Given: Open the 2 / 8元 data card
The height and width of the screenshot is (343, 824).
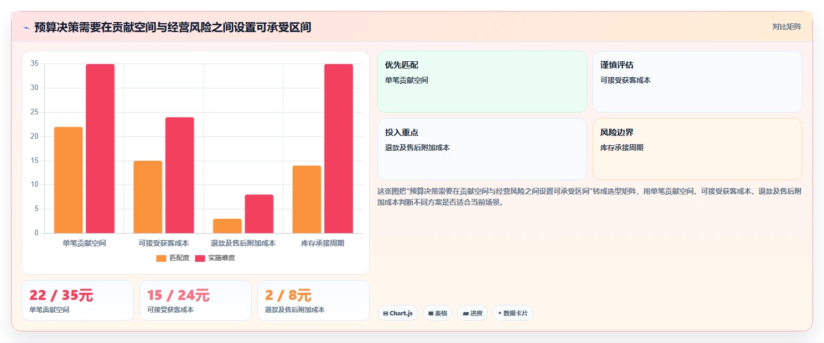Looking at the screenshot, I should (313, 300).
